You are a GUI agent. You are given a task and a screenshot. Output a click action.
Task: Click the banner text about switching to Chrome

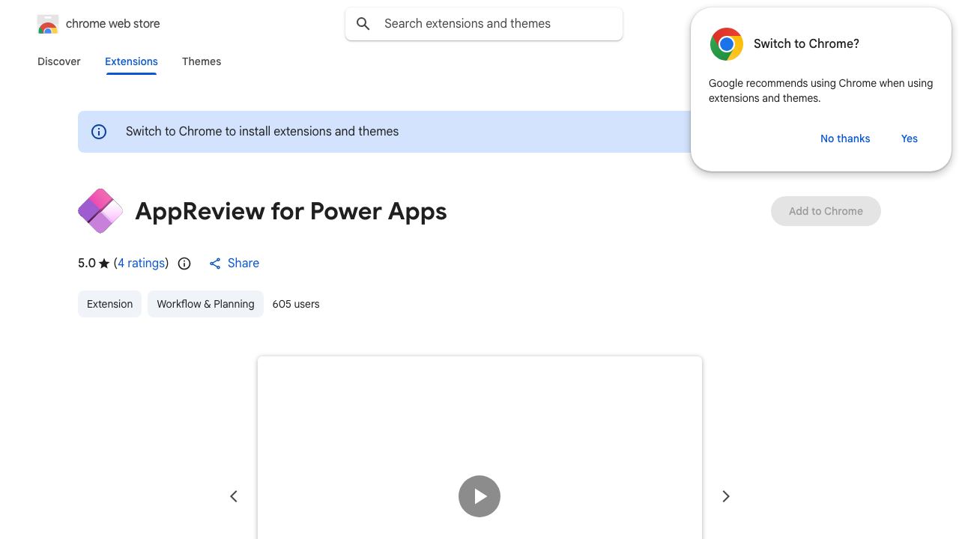tap(262, 132)
